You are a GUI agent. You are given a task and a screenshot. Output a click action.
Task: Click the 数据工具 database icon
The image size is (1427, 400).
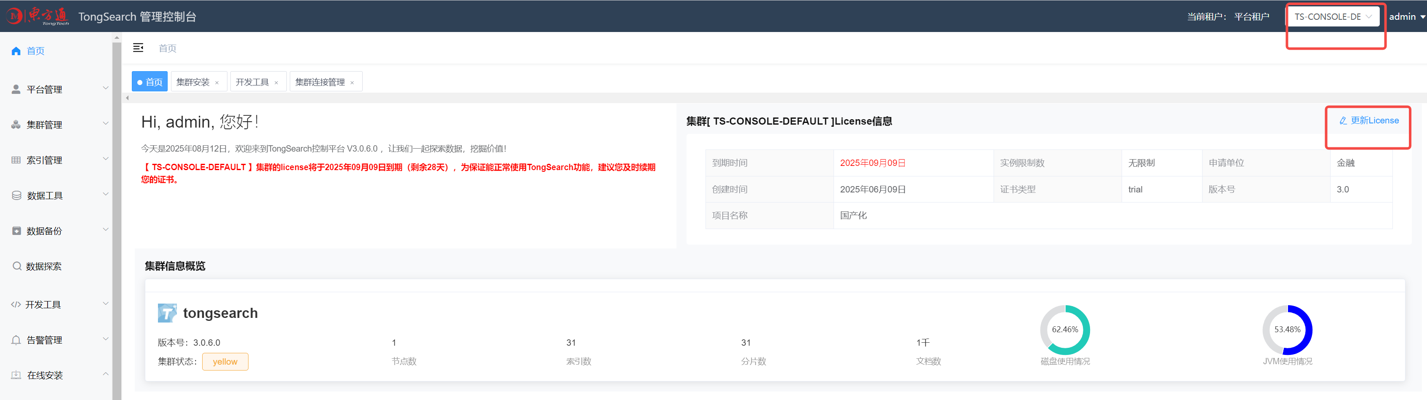click(16, 195)
